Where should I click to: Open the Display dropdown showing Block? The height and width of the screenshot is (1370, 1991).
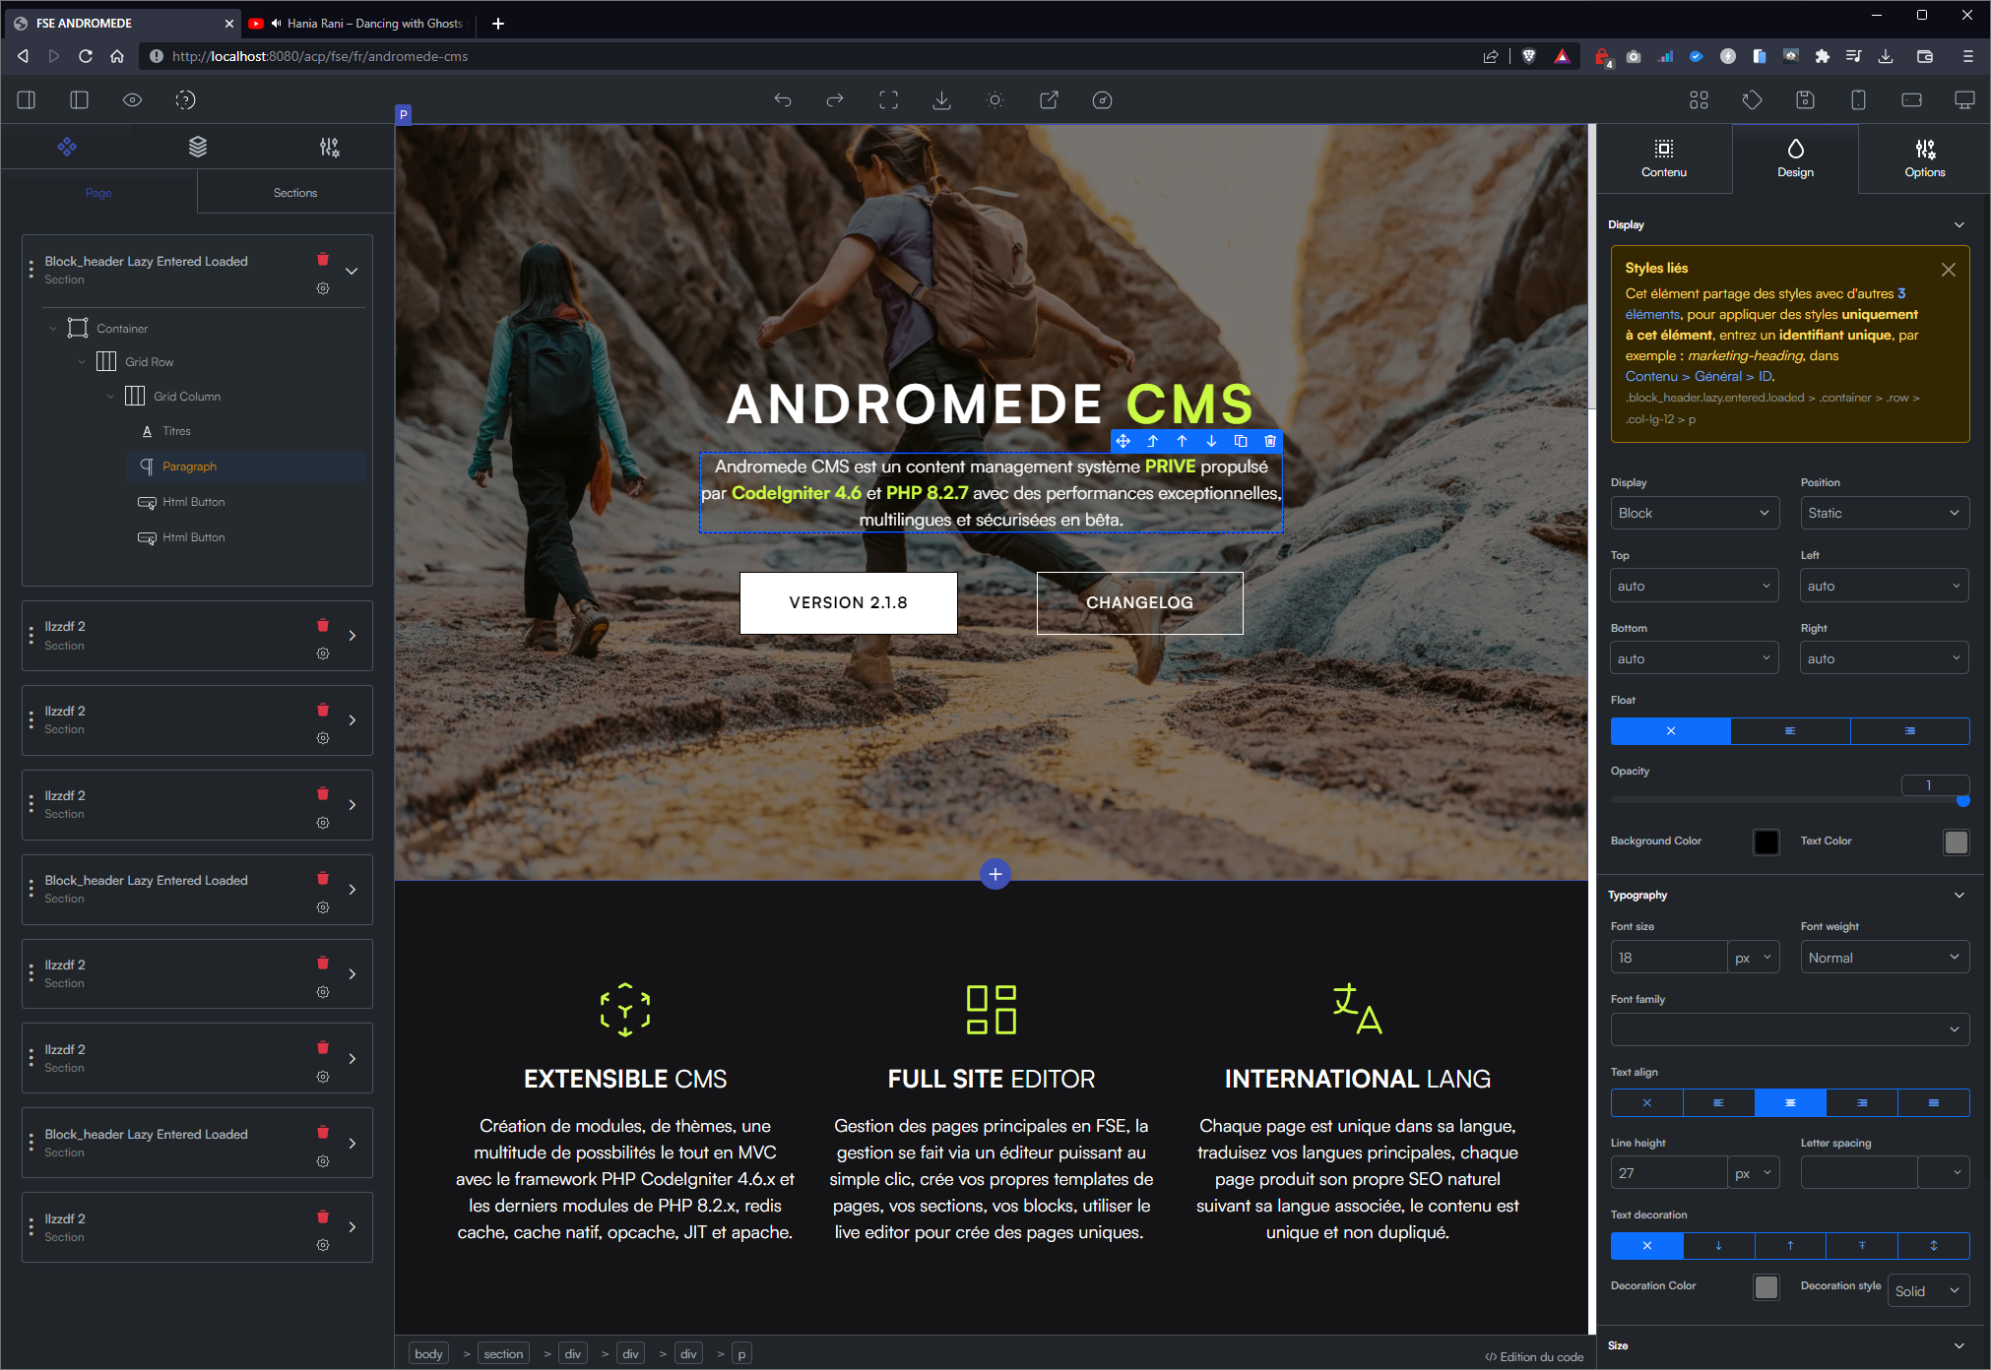tap(1695, 513)
